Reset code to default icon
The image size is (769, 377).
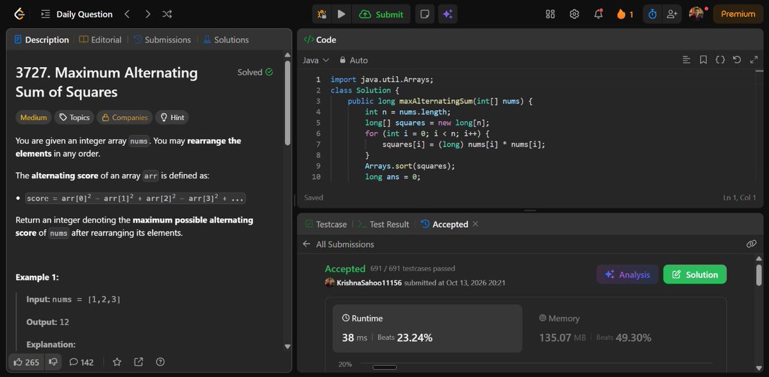coord(736,60)
